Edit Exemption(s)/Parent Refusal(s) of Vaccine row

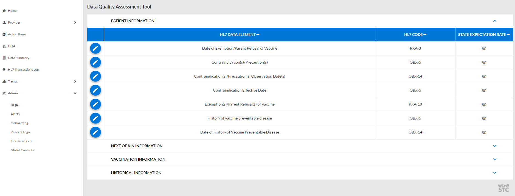[x=95, y=104]
